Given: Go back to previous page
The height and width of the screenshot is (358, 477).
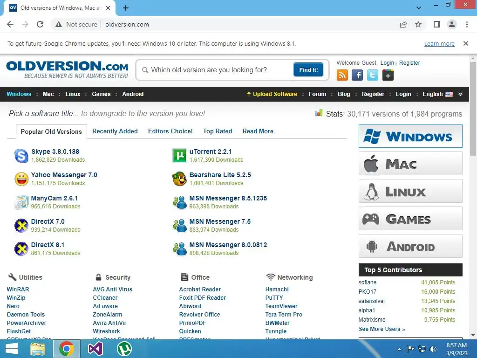Looking at the screenshot, I should click(10, 24).
